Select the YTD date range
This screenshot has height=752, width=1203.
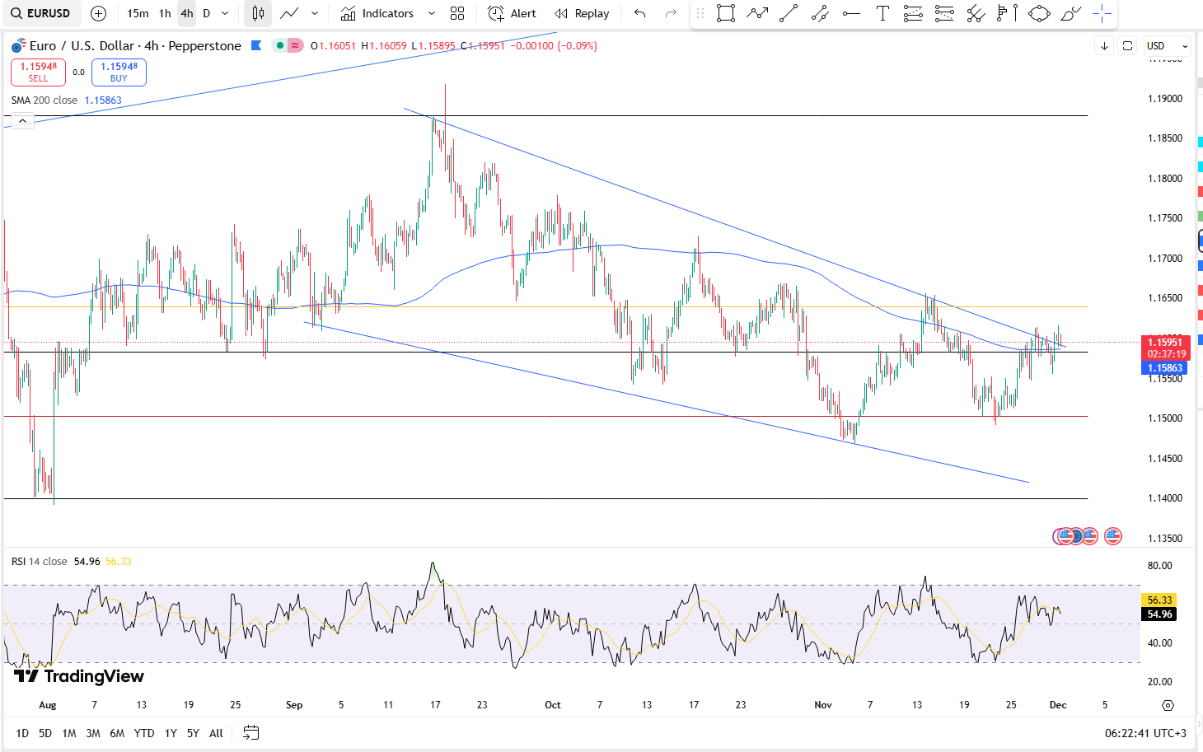coord(144,733)
